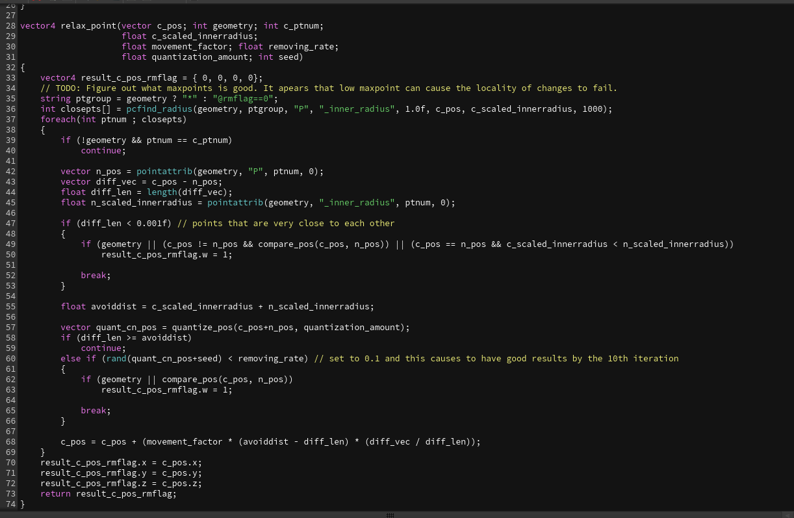
Task: Click line number 55 in the gutter
Action: (x=10, y=307)
